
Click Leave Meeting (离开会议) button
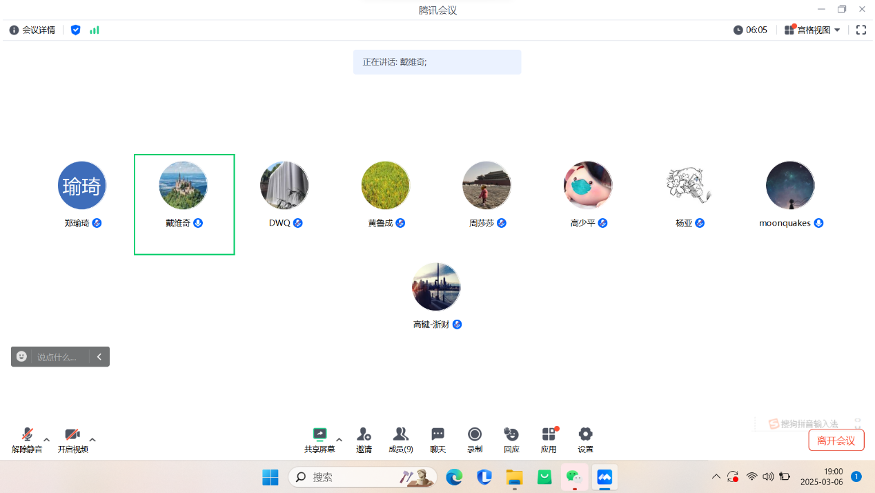click(x=836, y=441)
